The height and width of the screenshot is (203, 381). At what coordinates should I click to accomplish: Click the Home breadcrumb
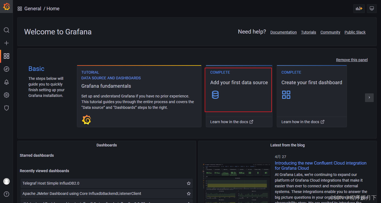point(53,9)
